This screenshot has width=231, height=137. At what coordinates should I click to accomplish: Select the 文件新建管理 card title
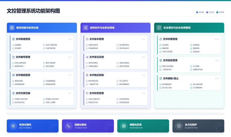tap(23, 39)
